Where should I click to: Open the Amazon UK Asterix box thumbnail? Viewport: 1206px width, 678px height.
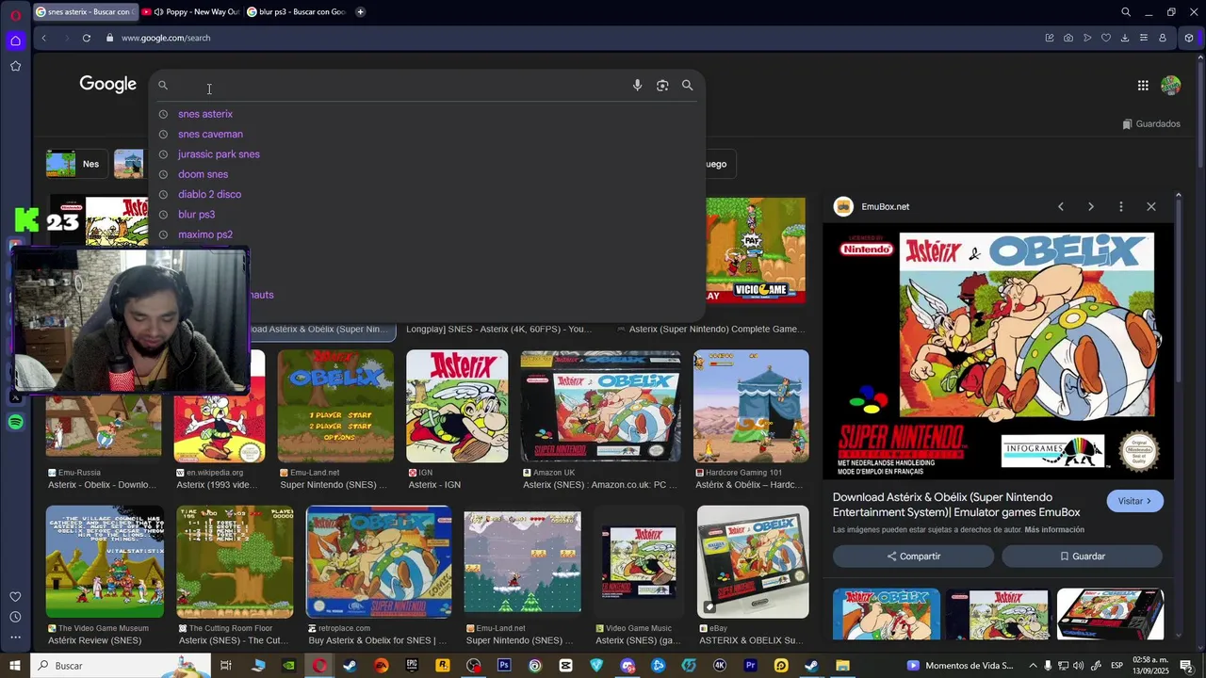[600, 406]
